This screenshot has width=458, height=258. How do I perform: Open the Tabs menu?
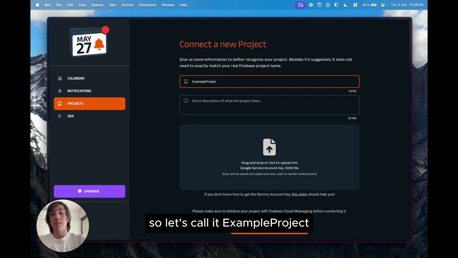tap(112, 5)
